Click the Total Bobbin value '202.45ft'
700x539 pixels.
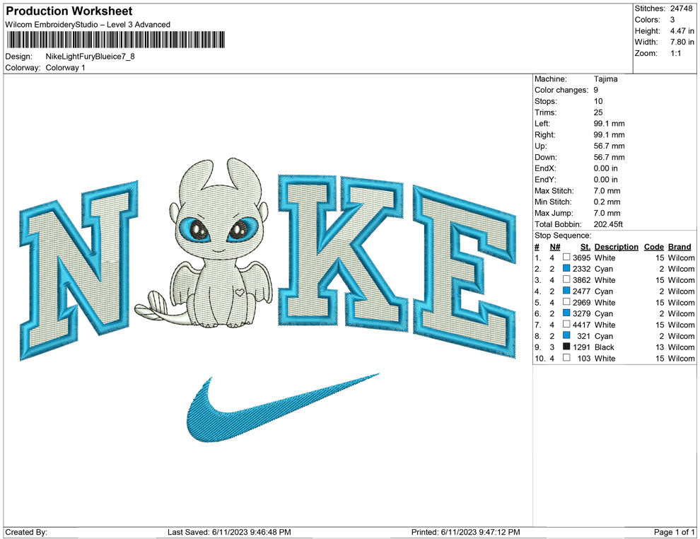(609, 224)
